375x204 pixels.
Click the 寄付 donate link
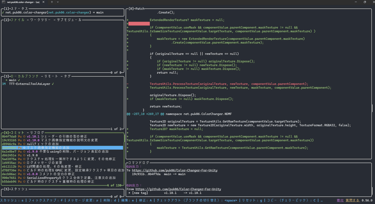click(340, 200)
